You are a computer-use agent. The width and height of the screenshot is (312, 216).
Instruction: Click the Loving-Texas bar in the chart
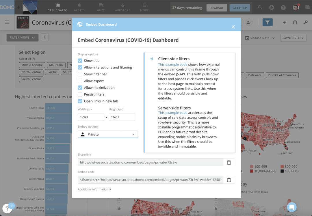(x=58, y=108)
